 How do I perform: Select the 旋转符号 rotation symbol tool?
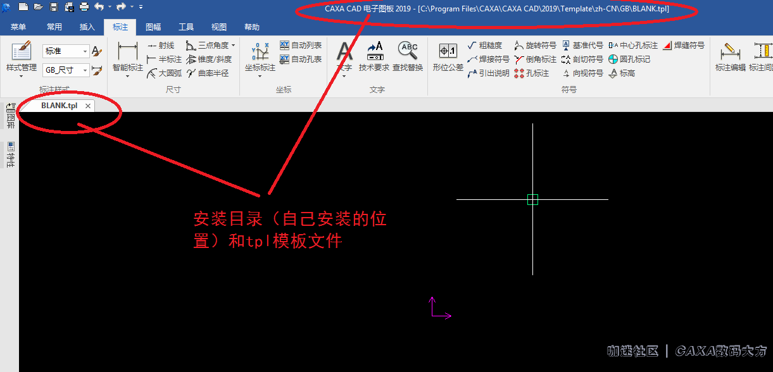pyautogui.click(x=535, y=46)
